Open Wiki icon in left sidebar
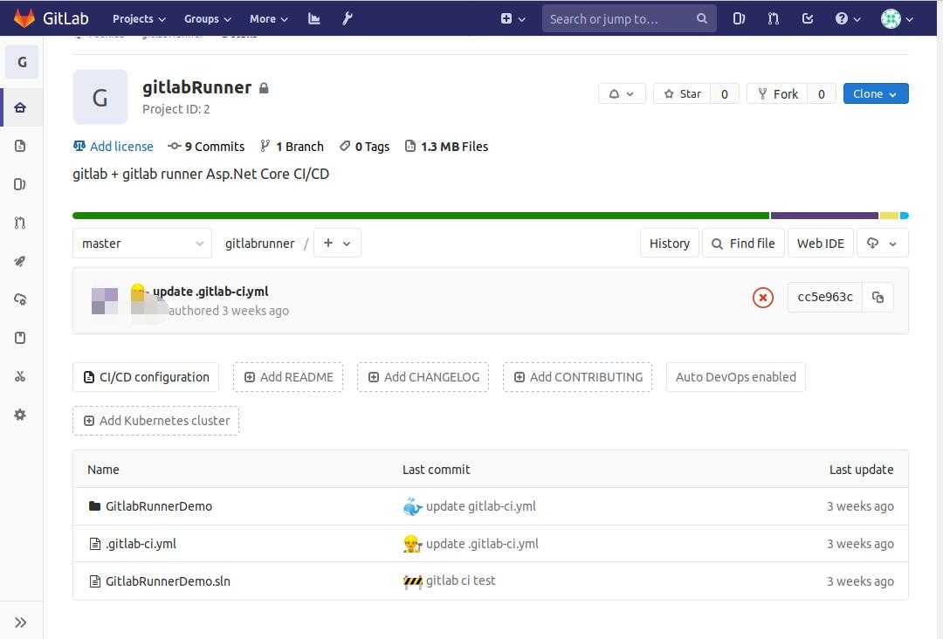Screen dimensions: 943x639 [20, 338]
